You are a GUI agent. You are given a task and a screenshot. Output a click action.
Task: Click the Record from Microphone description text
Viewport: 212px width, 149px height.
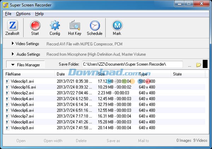96,54
